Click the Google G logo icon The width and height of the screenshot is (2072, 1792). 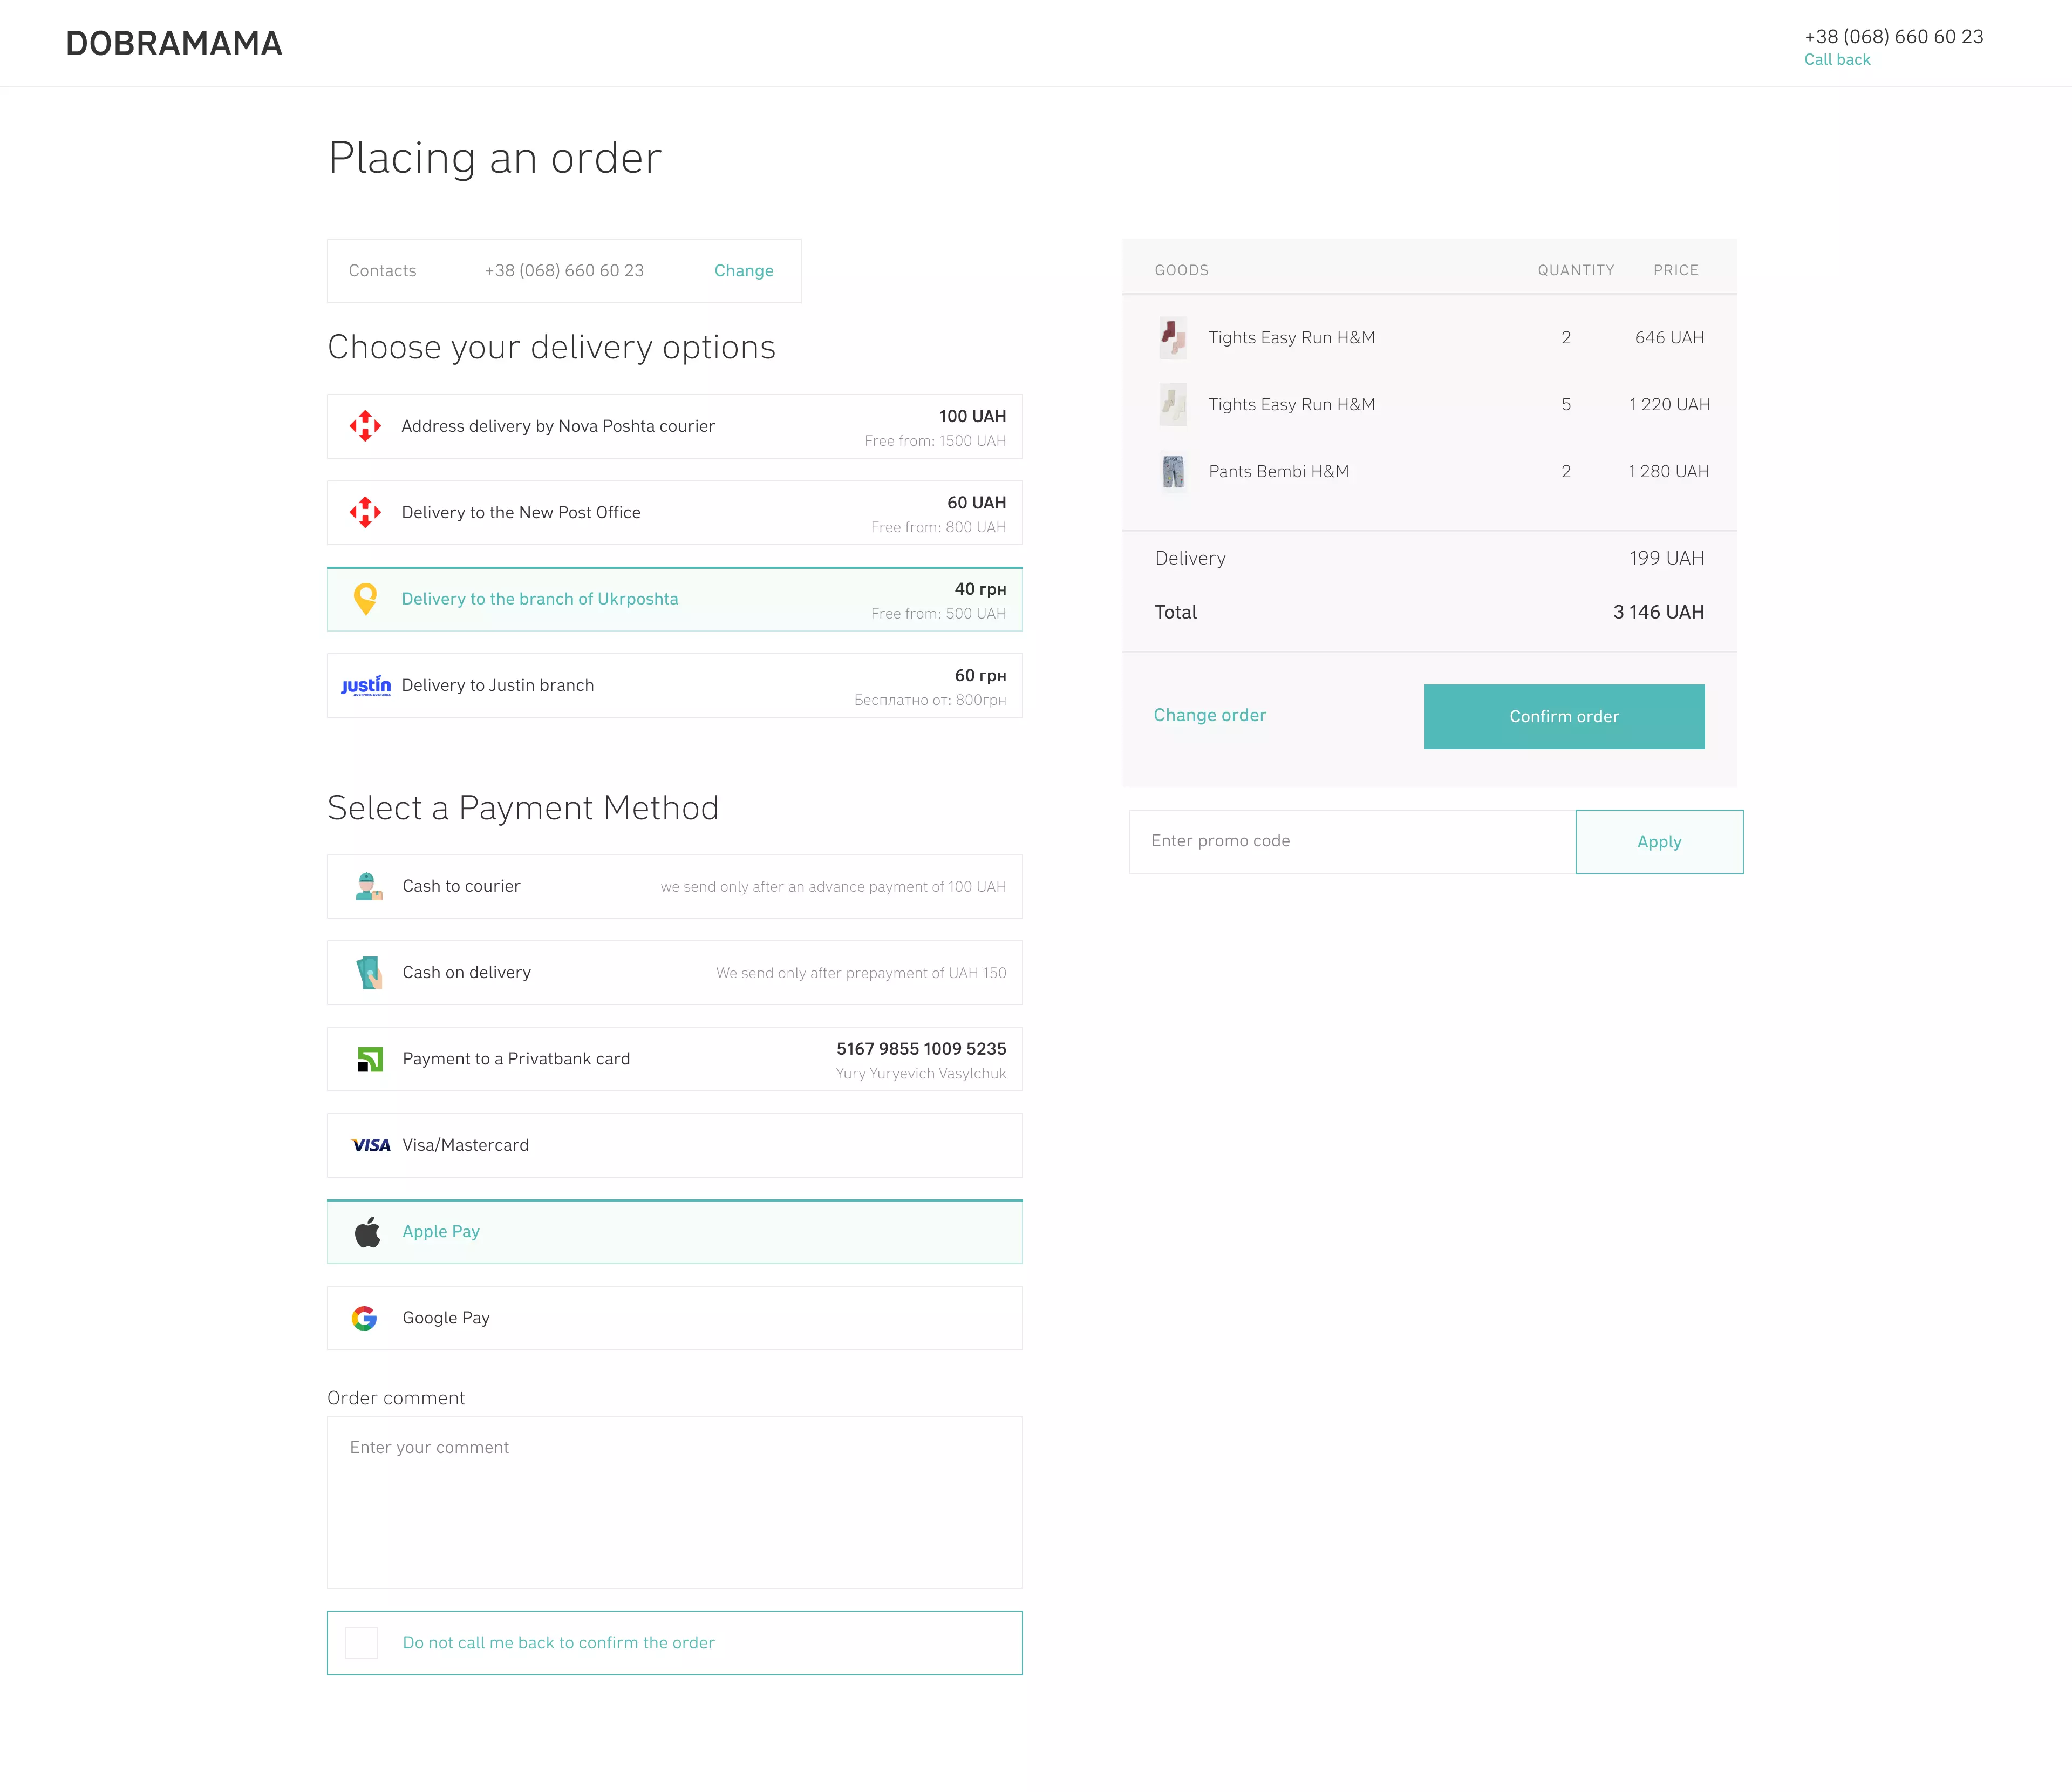click(365, 1318)
